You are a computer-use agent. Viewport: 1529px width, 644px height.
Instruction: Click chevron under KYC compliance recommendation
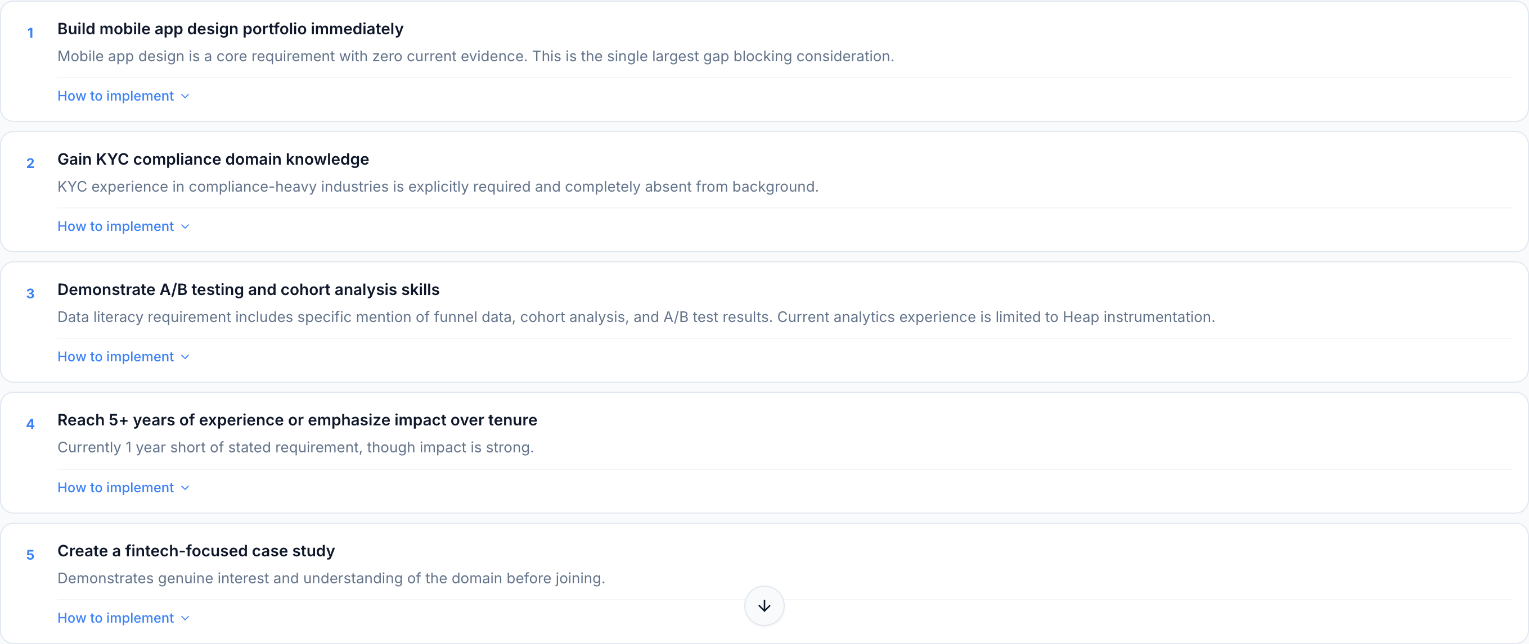(x=185, y=226)
